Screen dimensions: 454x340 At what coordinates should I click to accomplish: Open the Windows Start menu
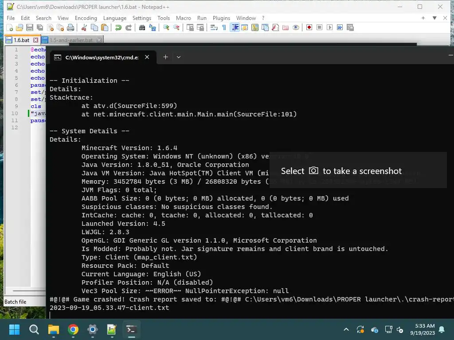[14, 329]
